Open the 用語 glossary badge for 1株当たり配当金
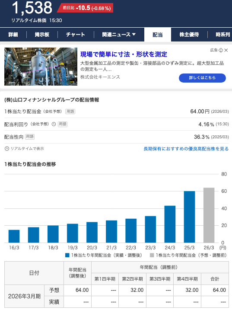232x310 pixels. [70, 112]
